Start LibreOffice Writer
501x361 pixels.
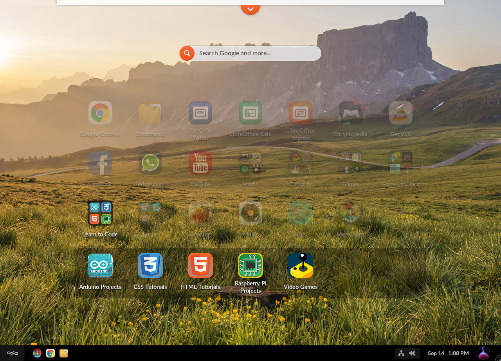(200, 113)
